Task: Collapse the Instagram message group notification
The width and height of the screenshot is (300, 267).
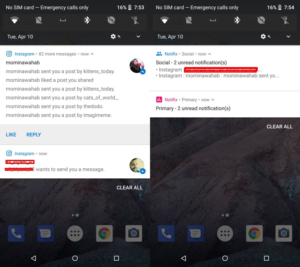Action: (92, 54)
